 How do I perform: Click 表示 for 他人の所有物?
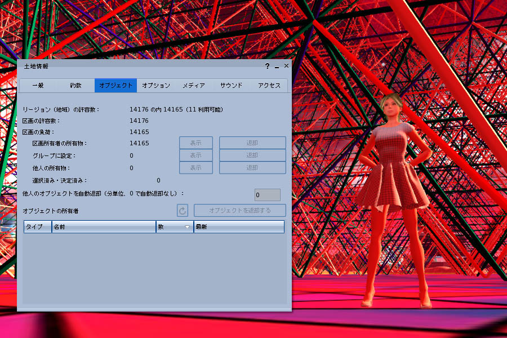(196, 167)
